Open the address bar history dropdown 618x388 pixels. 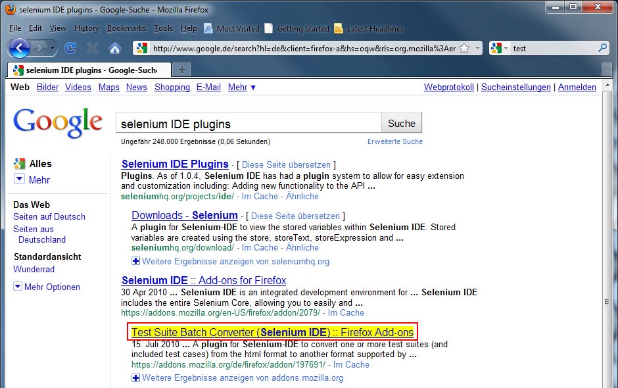(477, 48)
